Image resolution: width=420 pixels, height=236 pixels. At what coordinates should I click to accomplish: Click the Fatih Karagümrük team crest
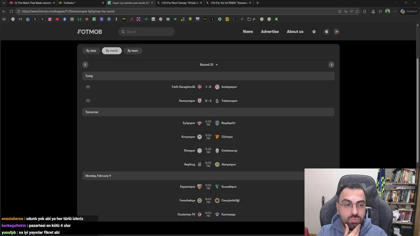coord(199,87)
